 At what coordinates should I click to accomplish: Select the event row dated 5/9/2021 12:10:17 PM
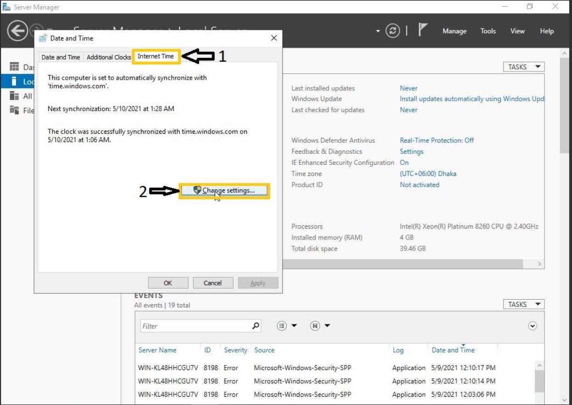tap(335, 368)
